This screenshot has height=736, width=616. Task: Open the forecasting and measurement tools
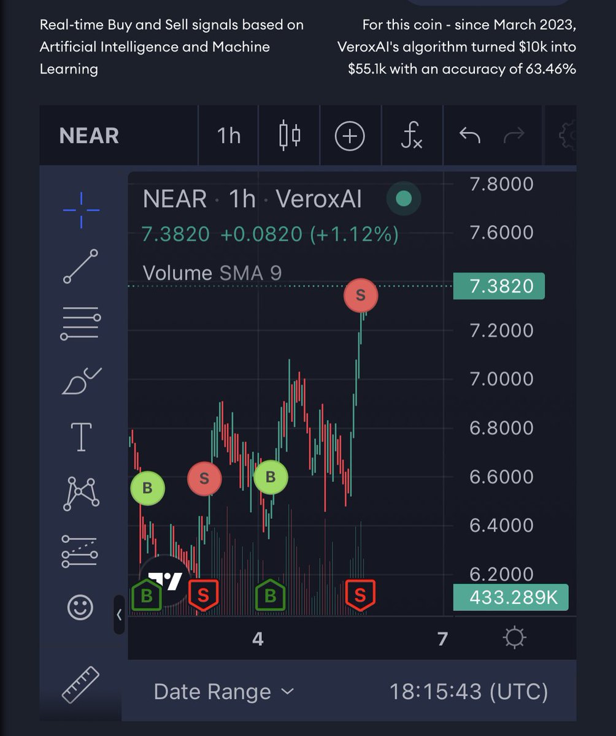pyautogui.click(x=80, y=551)
